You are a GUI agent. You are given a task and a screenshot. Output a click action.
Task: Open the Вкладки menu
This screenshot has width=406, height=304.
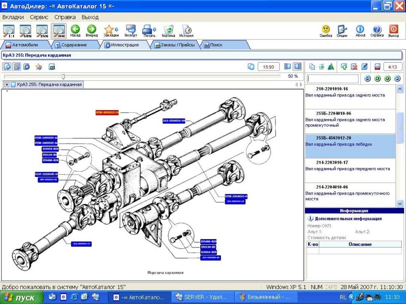point(13,17)
